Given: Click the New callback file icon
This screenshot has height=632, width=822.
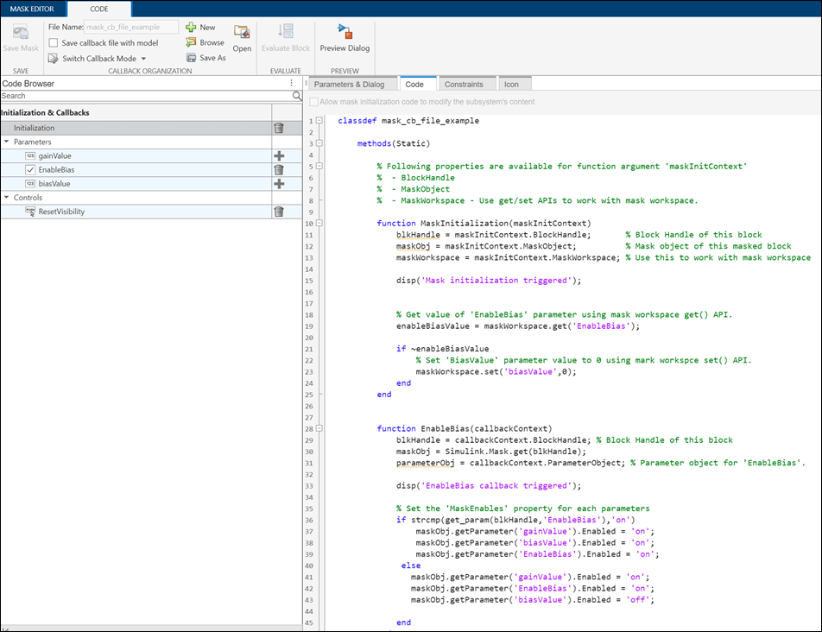Looking at the screenshot, I should pyautogui.click(x=191, y=28).
